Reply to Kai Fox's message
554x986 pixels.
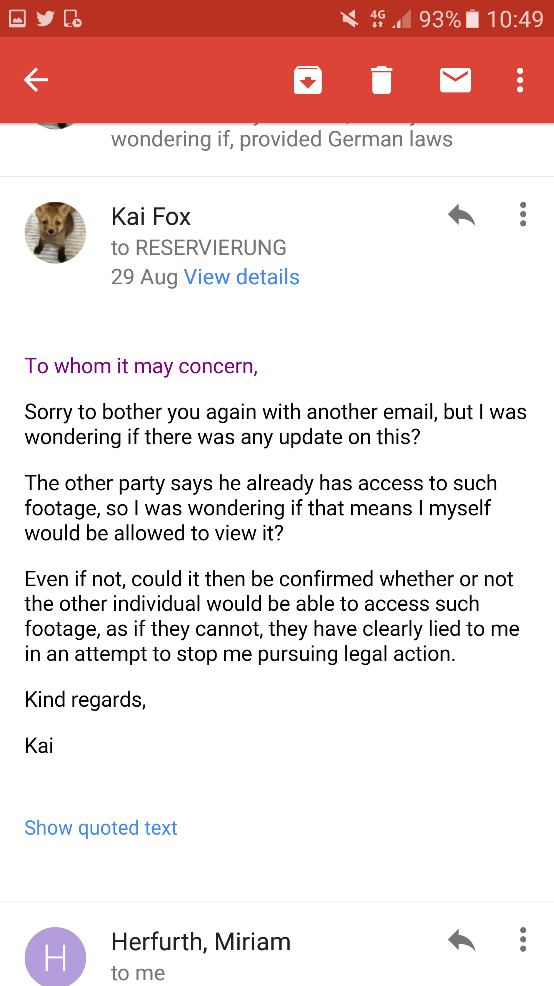tap(462, 215)
